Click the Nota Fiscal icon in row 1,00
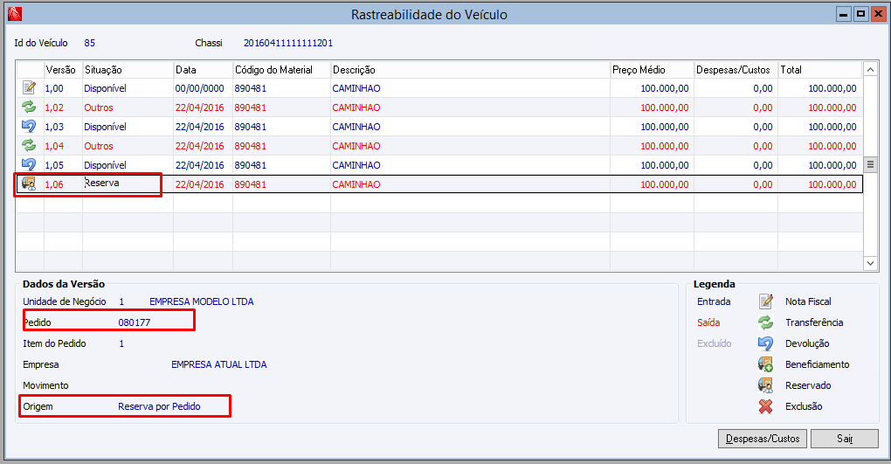This screenshot has width=891, height=464. tap(29, 87)
